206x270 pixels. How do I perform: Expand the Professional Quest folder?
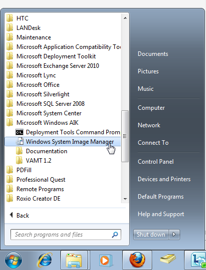tap(63, 180)
